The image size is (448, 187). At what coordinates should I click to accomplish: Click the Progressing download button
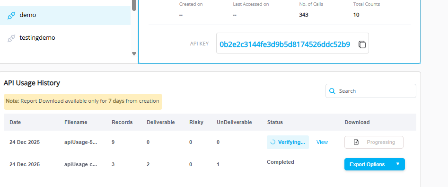pyautogui.click(x=374, y=142)
